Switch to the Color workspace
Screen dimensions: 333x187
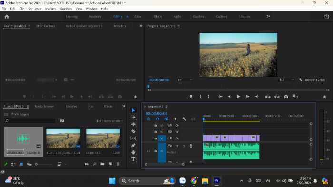tap(137, 16)
